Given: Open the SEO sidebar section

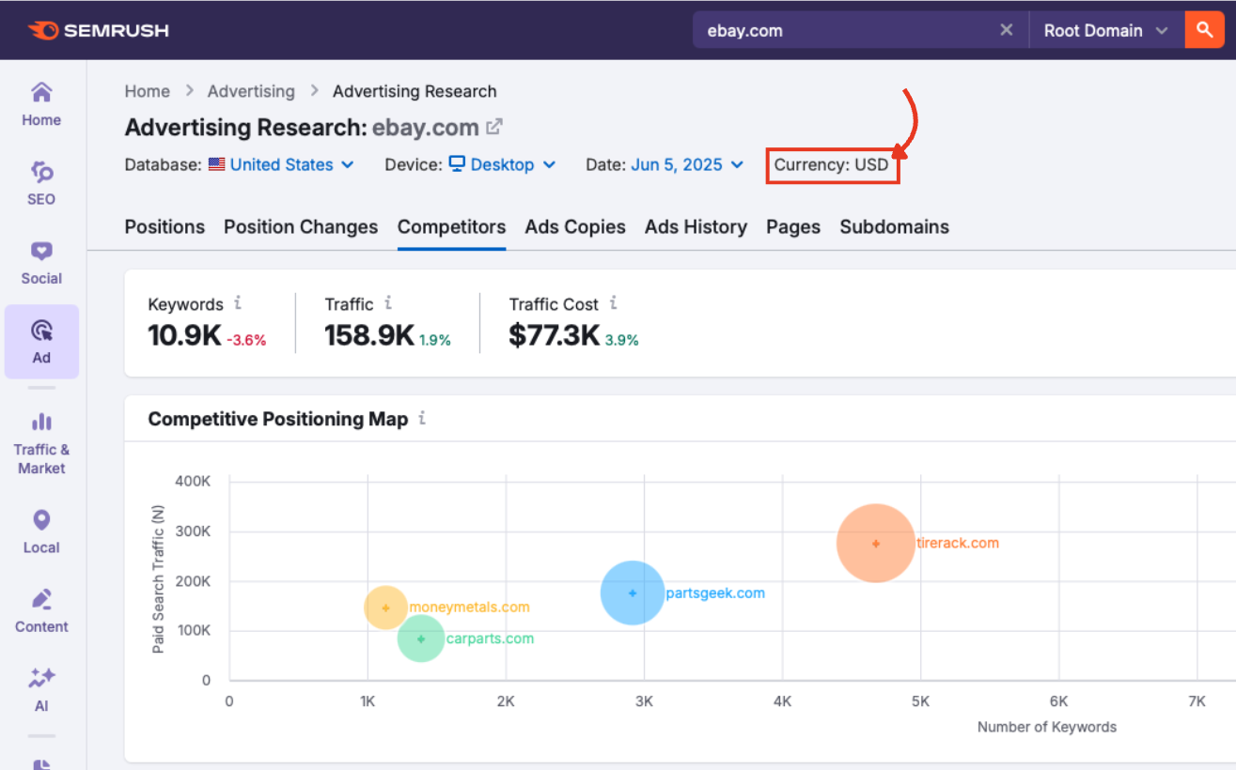Looking at the screenshot, I should click(41, 182).
